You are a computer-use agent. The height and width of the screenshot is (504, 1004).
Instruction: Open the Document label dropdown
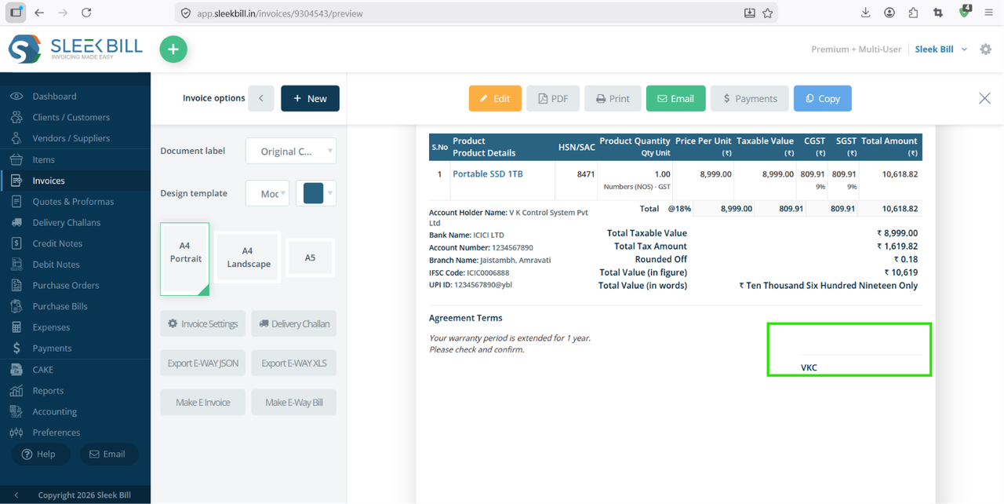coord(291,151)
